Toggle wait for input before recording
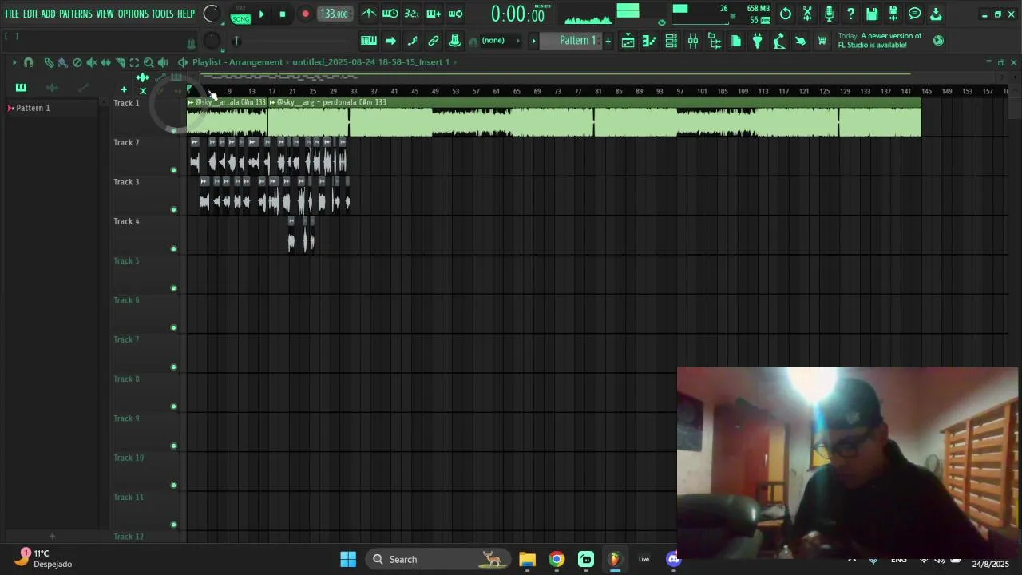 click(390, 14)
